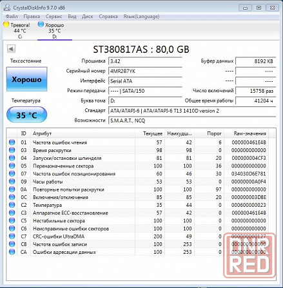Click the ID column header
Viewport: 283px width, 288px height.
[x=24, y=133]
